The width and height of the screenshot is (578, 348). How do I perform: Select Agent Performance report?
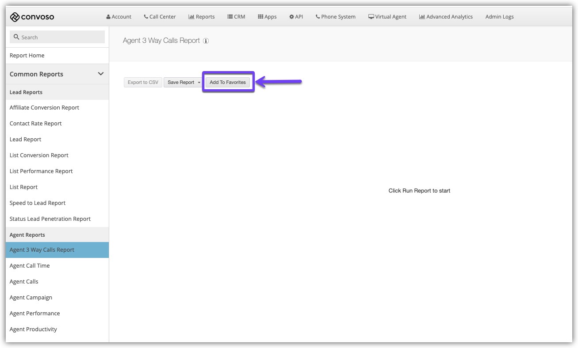34,313
